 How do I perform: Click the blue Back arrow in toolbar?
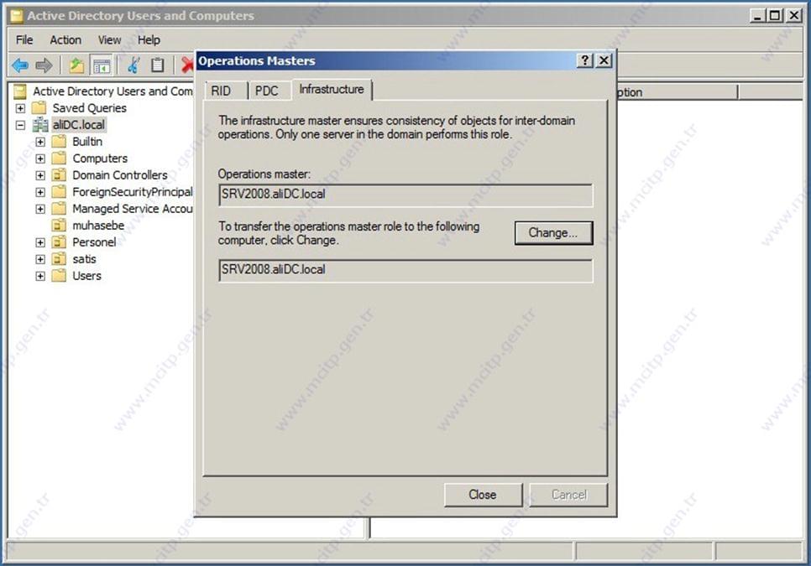coord(19,65)
